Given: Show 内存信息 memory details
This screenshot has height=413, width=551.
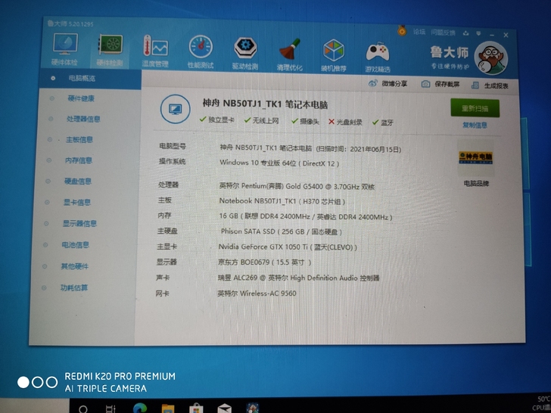Looking at the screenshot, I should pyautogui.click(x=79, y=160).
